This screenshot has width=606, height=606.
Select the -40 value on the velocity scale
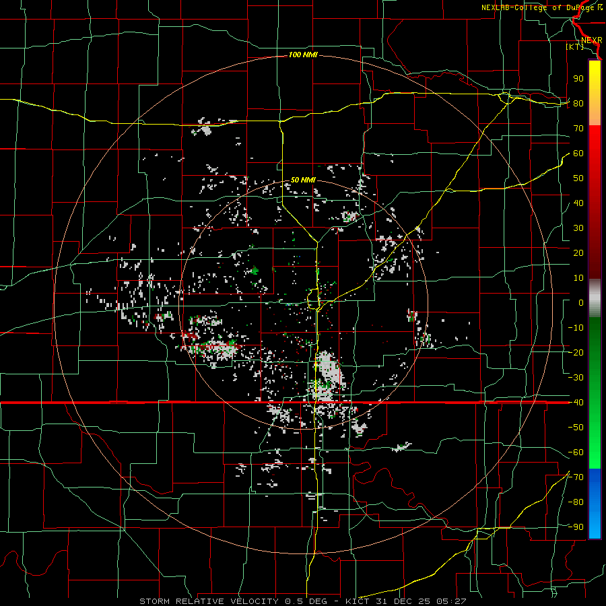click(x=576, y=403)
